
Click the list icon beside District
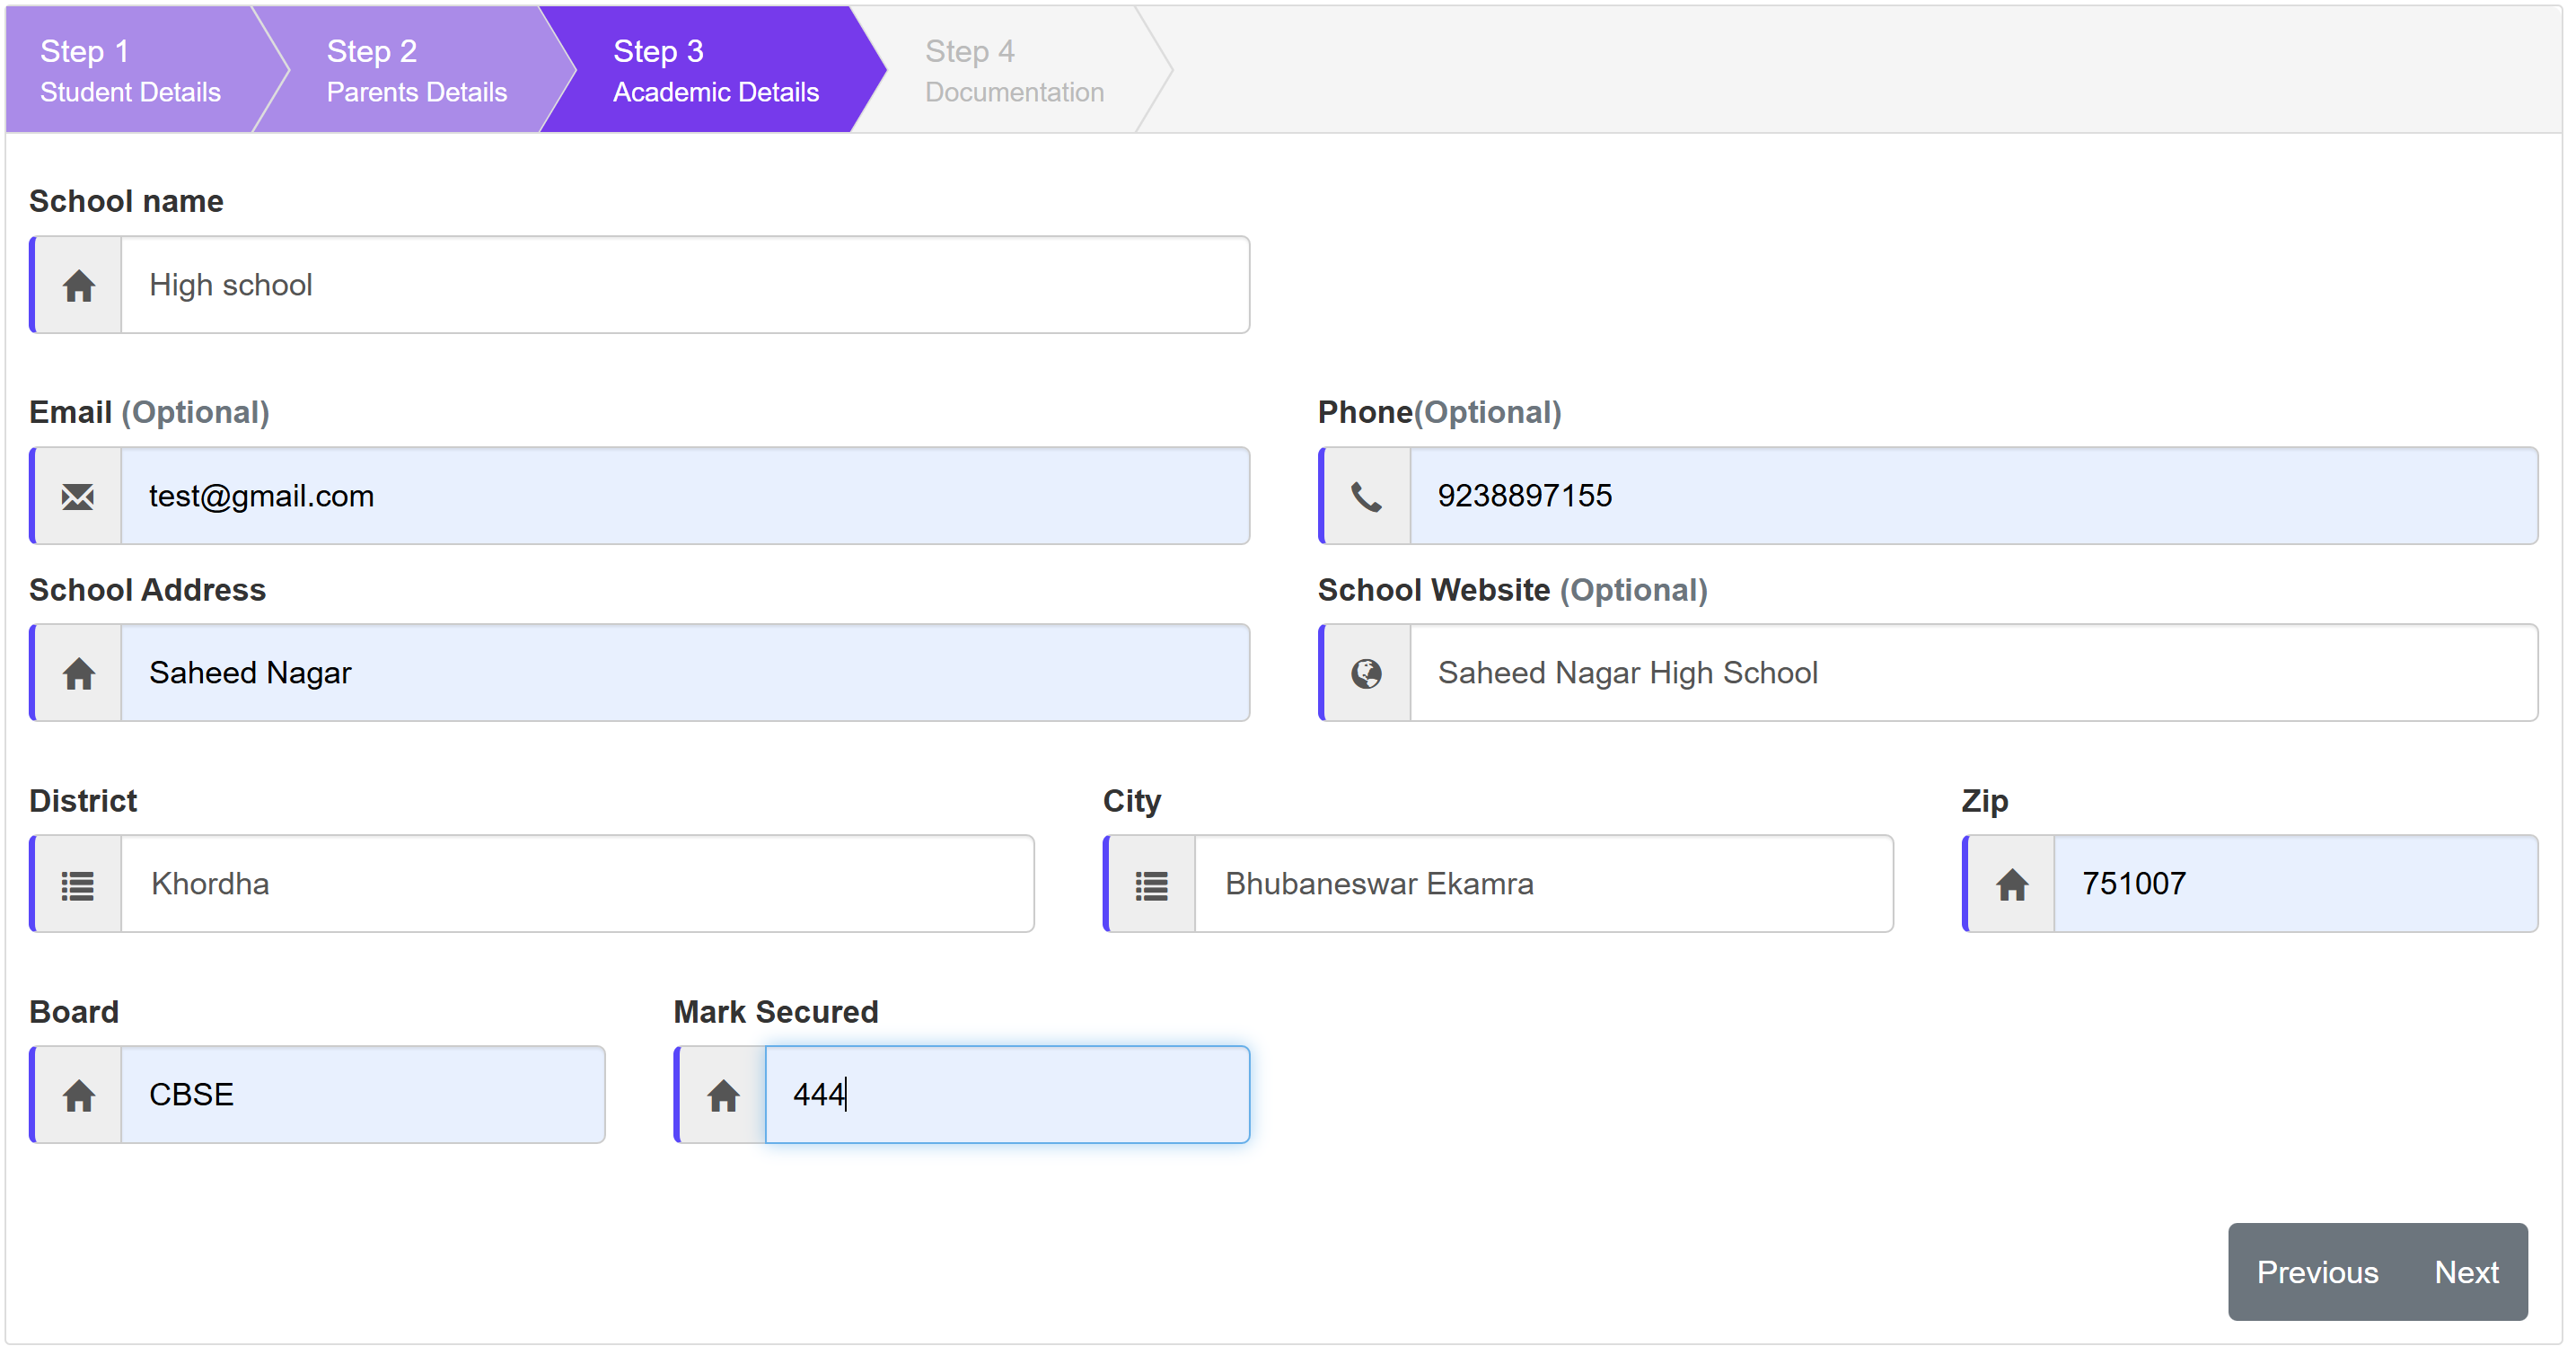78,886
